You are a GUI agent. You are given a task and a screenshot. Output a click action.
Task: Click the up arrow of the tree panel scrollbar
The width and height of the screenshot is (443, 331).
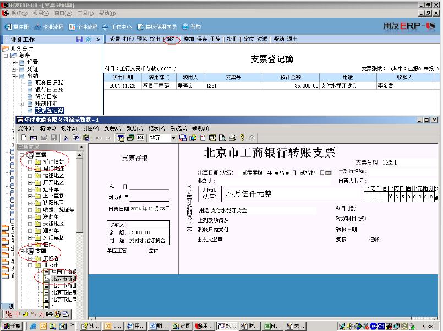80,155
